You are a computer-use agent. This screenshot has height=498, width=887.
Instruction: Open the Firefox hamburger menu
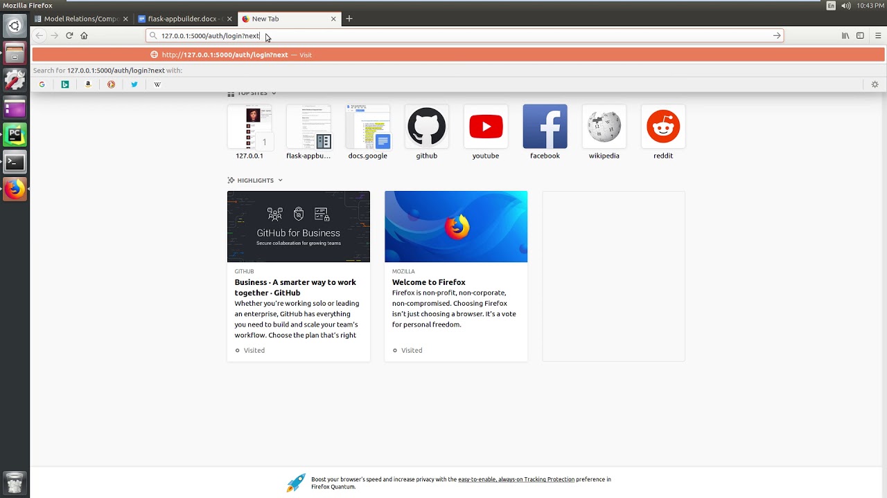[878, 35]
